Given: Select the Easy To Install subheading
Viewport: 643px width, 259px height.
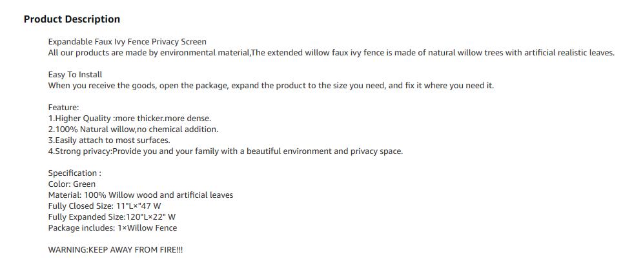Looking at the screenshot, I should [75, 75].
